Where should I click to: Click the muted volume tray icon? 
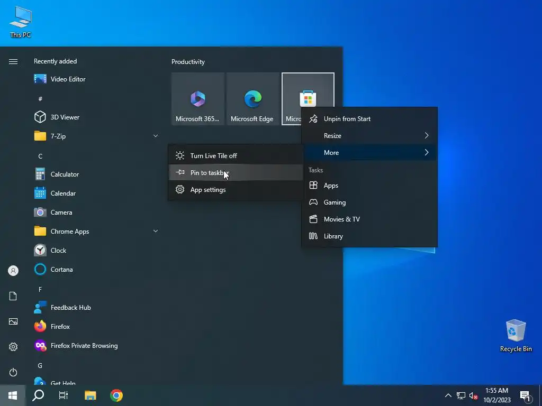point(473,395)
